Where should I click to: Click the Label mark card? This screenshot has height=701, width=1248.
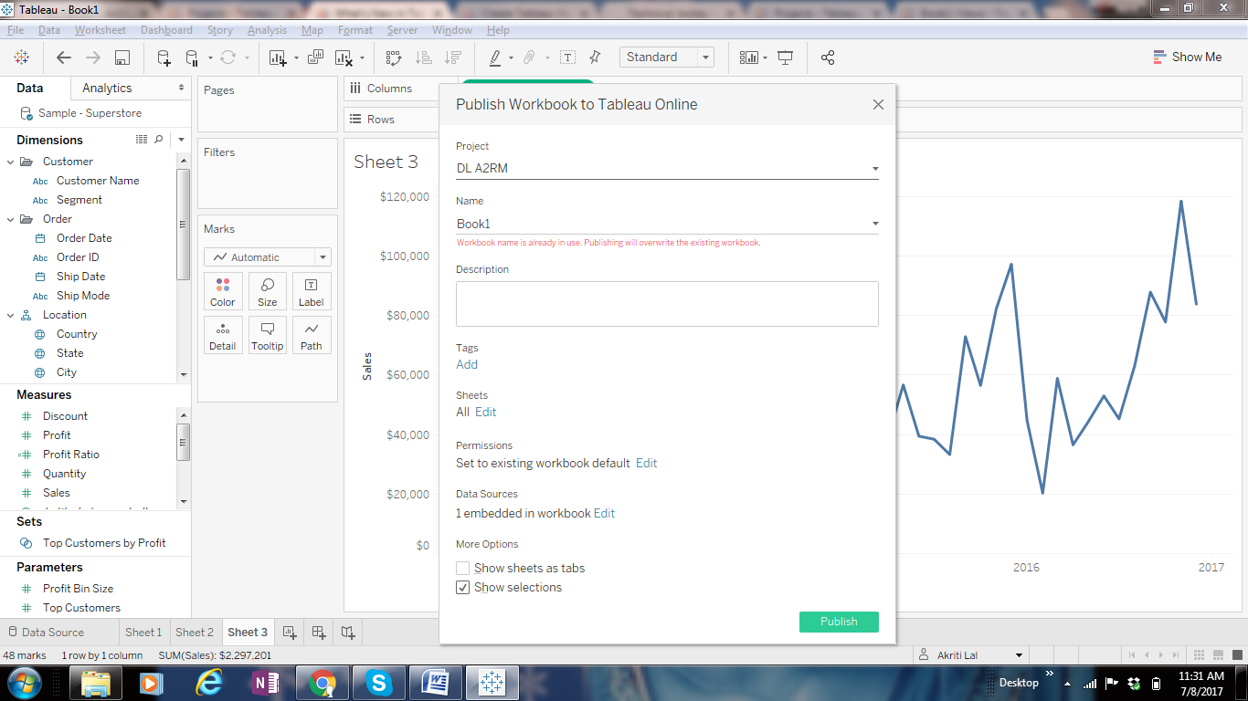[x=312, y=291]
